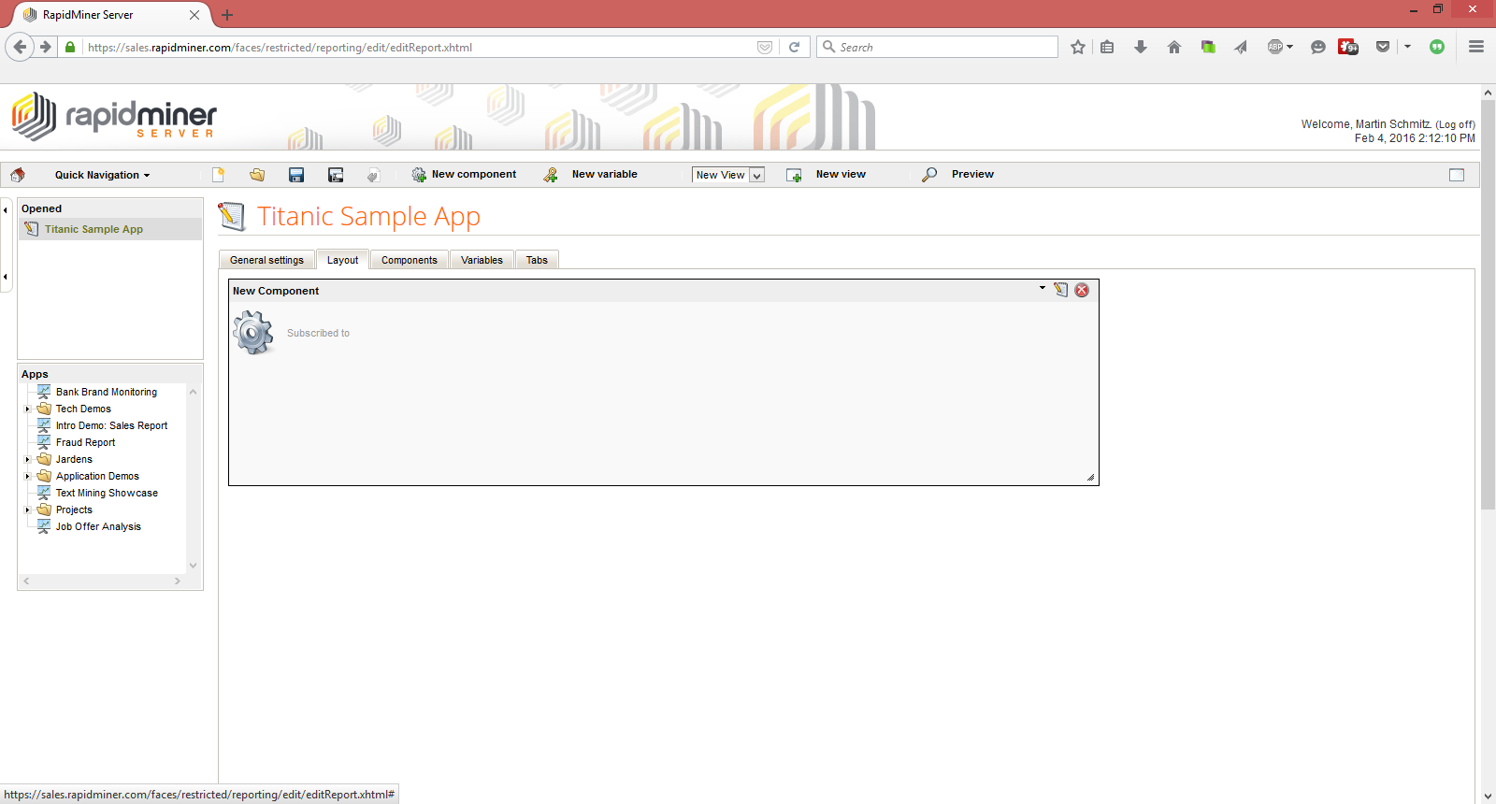Click the home icon in the app toolbar
This screenshot has width=1496, height=804.
click(18, 175)
